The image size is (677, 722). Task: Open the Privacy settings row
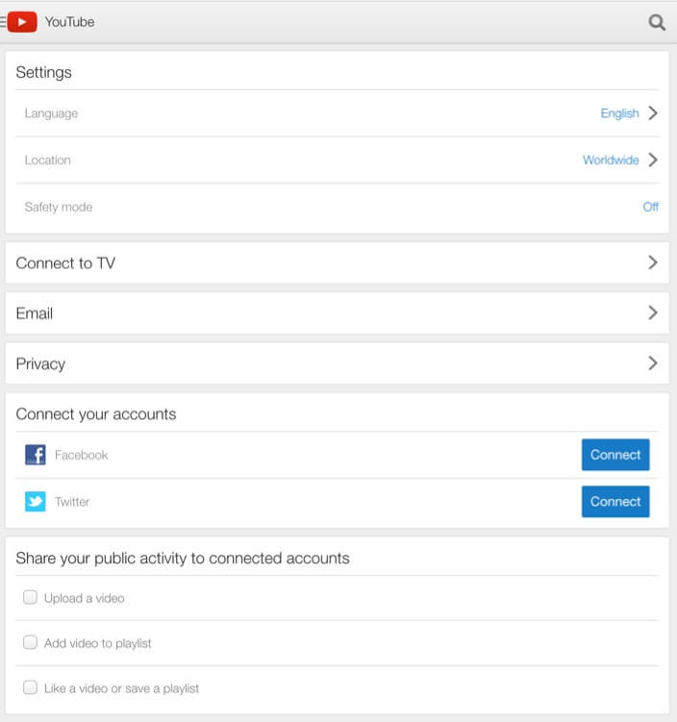tap(337, 363)
